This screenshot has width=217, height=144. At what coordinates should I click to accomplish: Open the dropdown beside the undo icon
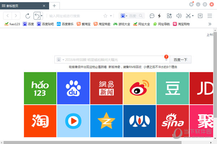tap(42, 16)
